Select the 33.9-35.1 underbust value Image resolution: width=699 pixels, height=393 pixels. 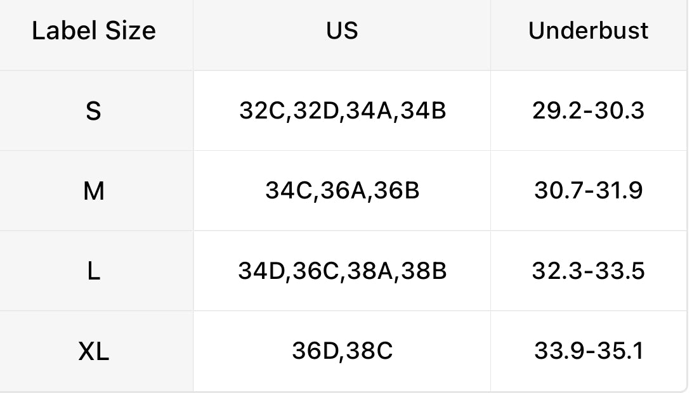[x=588, y=351]
